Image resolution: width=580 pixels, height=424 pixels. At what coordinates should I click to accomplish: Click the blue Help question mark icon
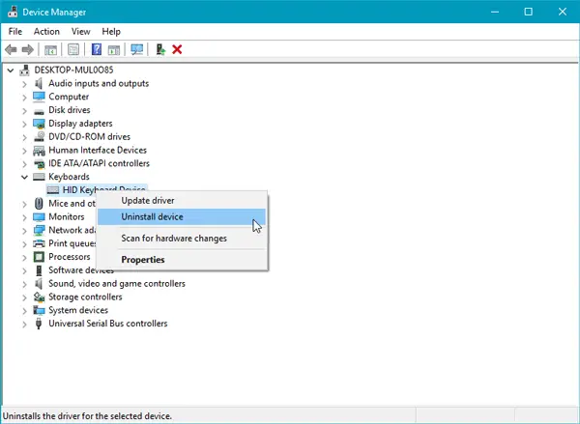point(97,49)
